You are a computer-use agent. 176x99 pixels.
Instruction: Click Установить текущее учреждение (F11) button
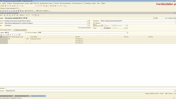click(9, 8)
